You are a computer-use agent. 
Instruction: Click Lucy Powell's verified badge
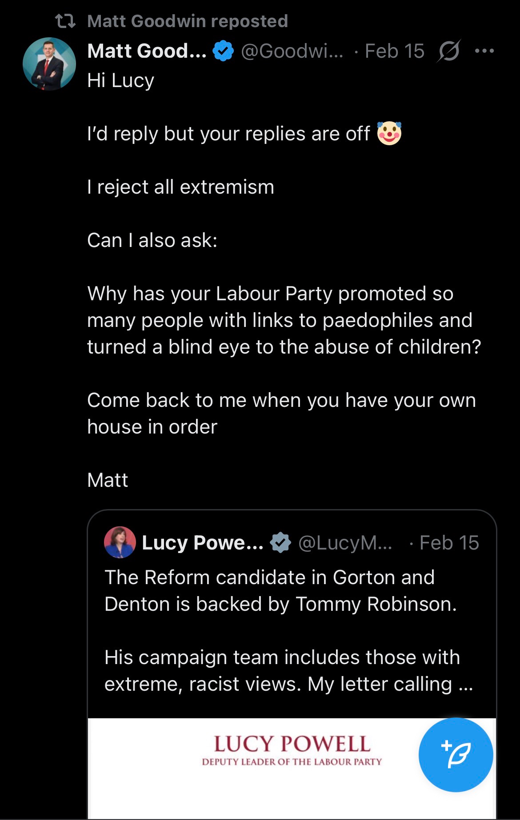tap(280, 542)
